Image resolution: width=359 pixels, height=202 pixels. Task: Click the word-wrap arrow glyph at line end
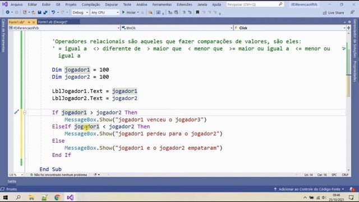[x=343, y=49]
